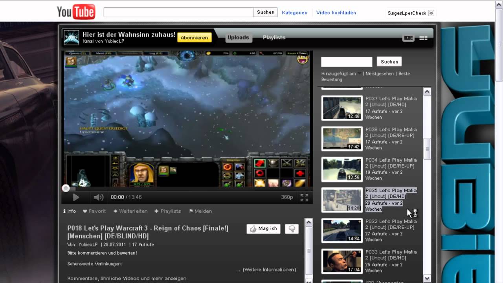Click video list scrollbar up arrow
The height and width of the screenshot is (283, 503).
click(427, 92)
